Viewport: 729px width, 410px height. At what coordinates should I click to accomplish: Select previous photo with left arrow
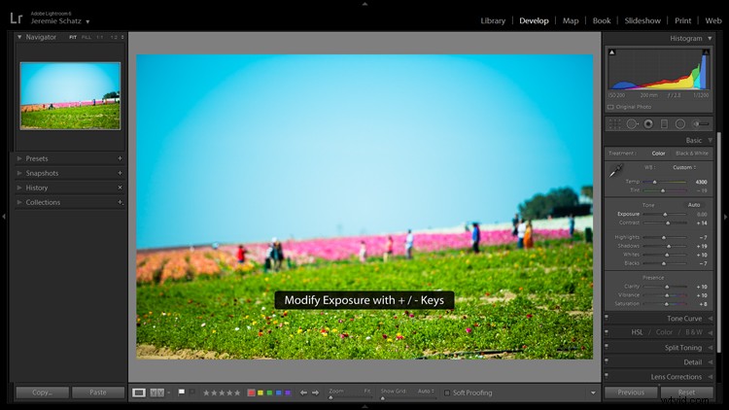pos(303,393)
